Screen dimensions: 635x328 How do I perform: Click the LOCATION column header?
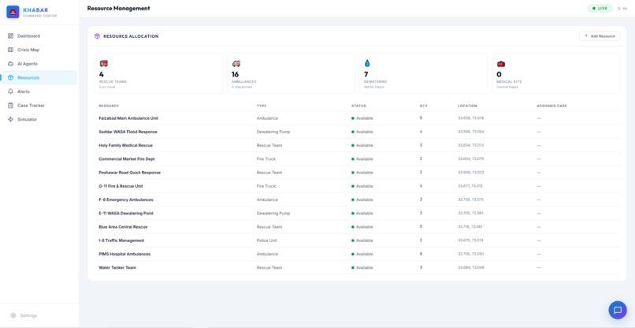(x=467, y=106)
